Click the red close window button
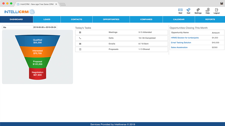225x126 pixels. (4, 3)
